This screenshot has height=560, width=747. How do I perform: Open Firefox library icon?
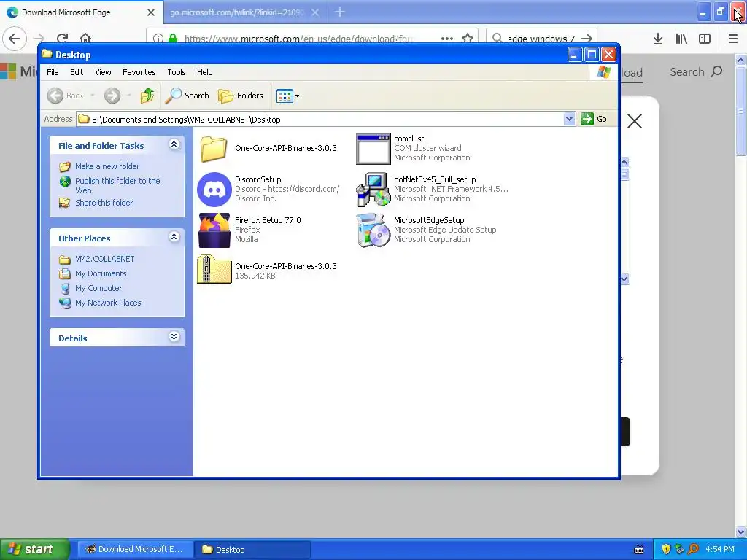681,39
